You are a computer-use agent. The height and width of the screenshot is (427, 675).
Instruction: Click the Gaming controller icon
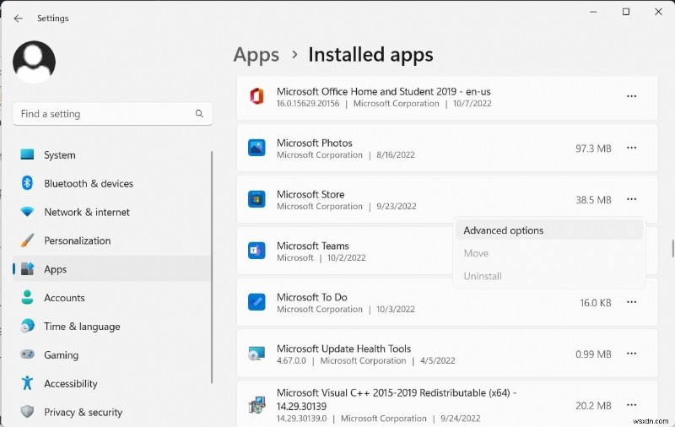[27, 354]
